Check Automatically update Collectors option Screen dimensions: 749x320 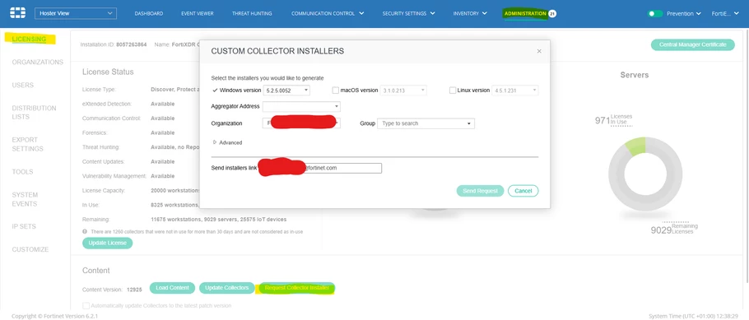[x=86, y=306]
